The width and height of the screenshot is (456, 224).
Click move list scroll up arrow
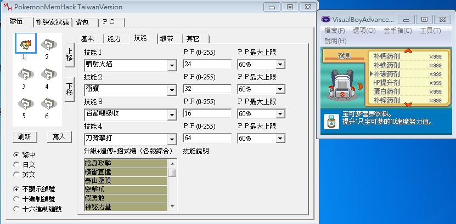pyautogui.click(x=172, y=163)
